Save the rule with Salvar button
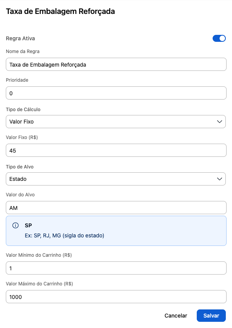The height and width of the screenshot is (328, 232). pyautogui.click(x=211, y=316)
